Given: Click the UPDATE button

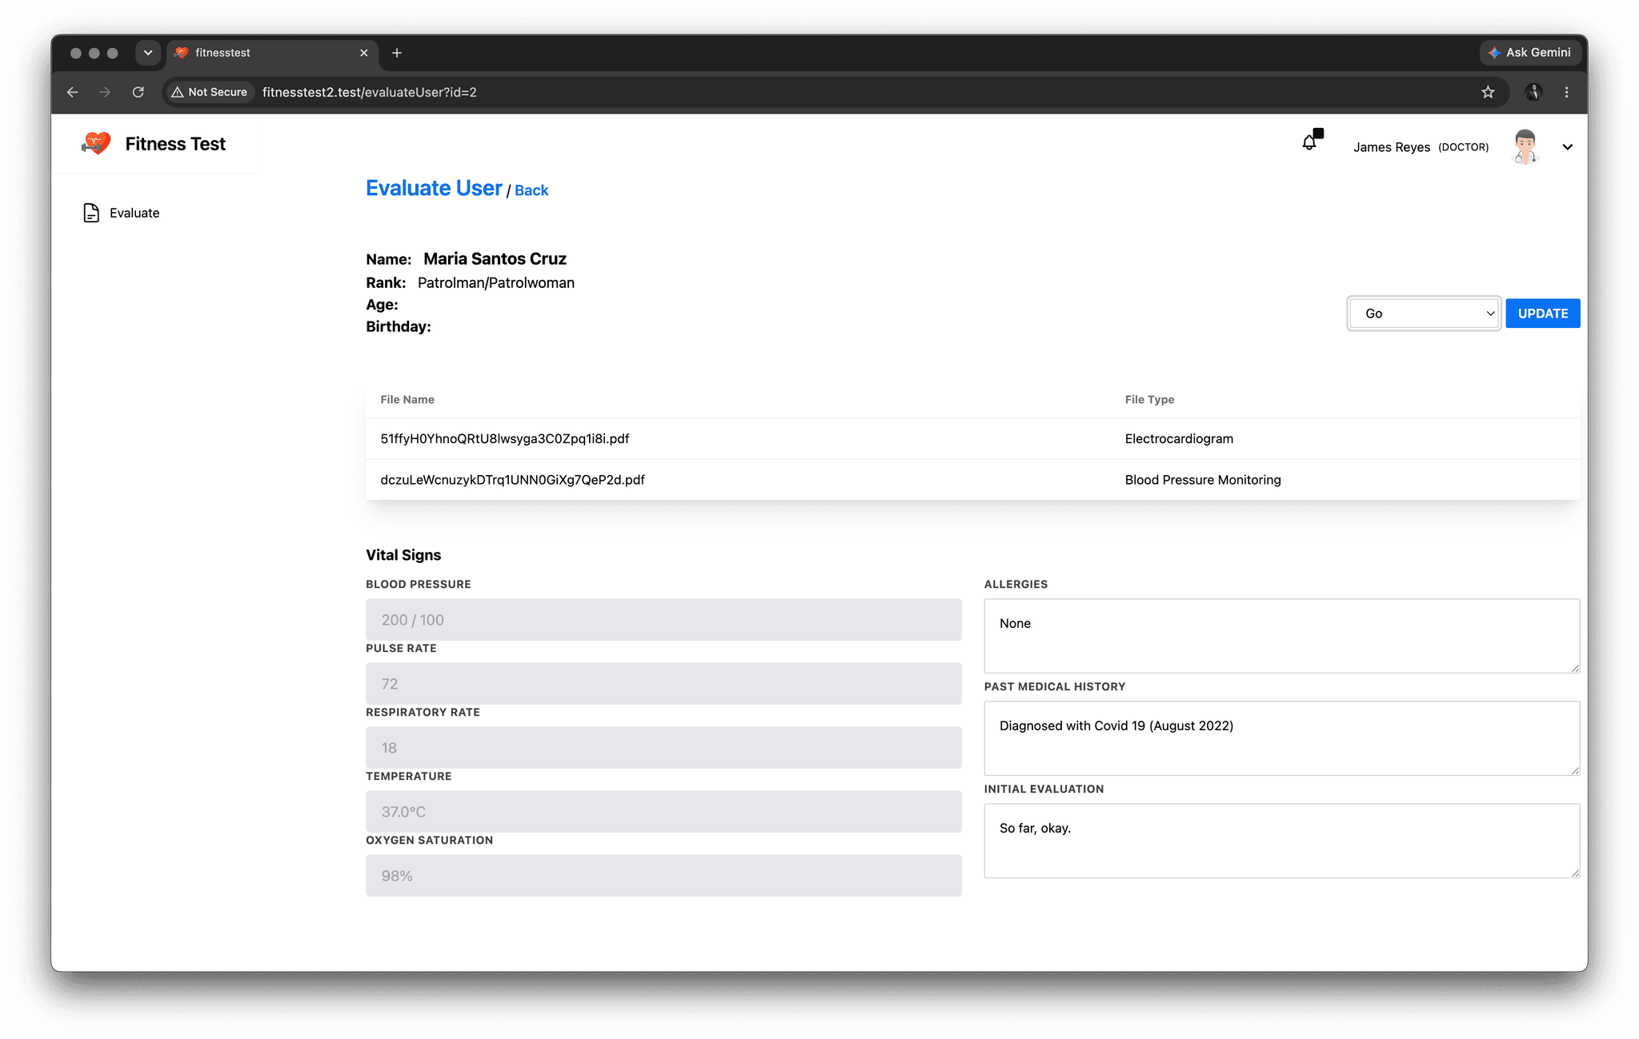Looking at the screenshot, I should pos(1543,314).
